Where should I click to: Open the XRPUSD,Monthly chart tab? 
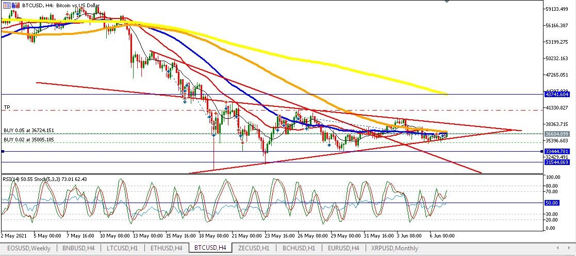pyautogui.click(x=394, y=248)
